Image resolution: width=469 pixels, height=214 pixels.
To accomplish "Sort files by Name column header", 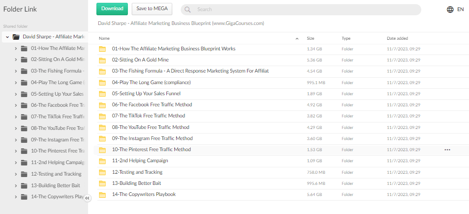I will tap(104, 38).
